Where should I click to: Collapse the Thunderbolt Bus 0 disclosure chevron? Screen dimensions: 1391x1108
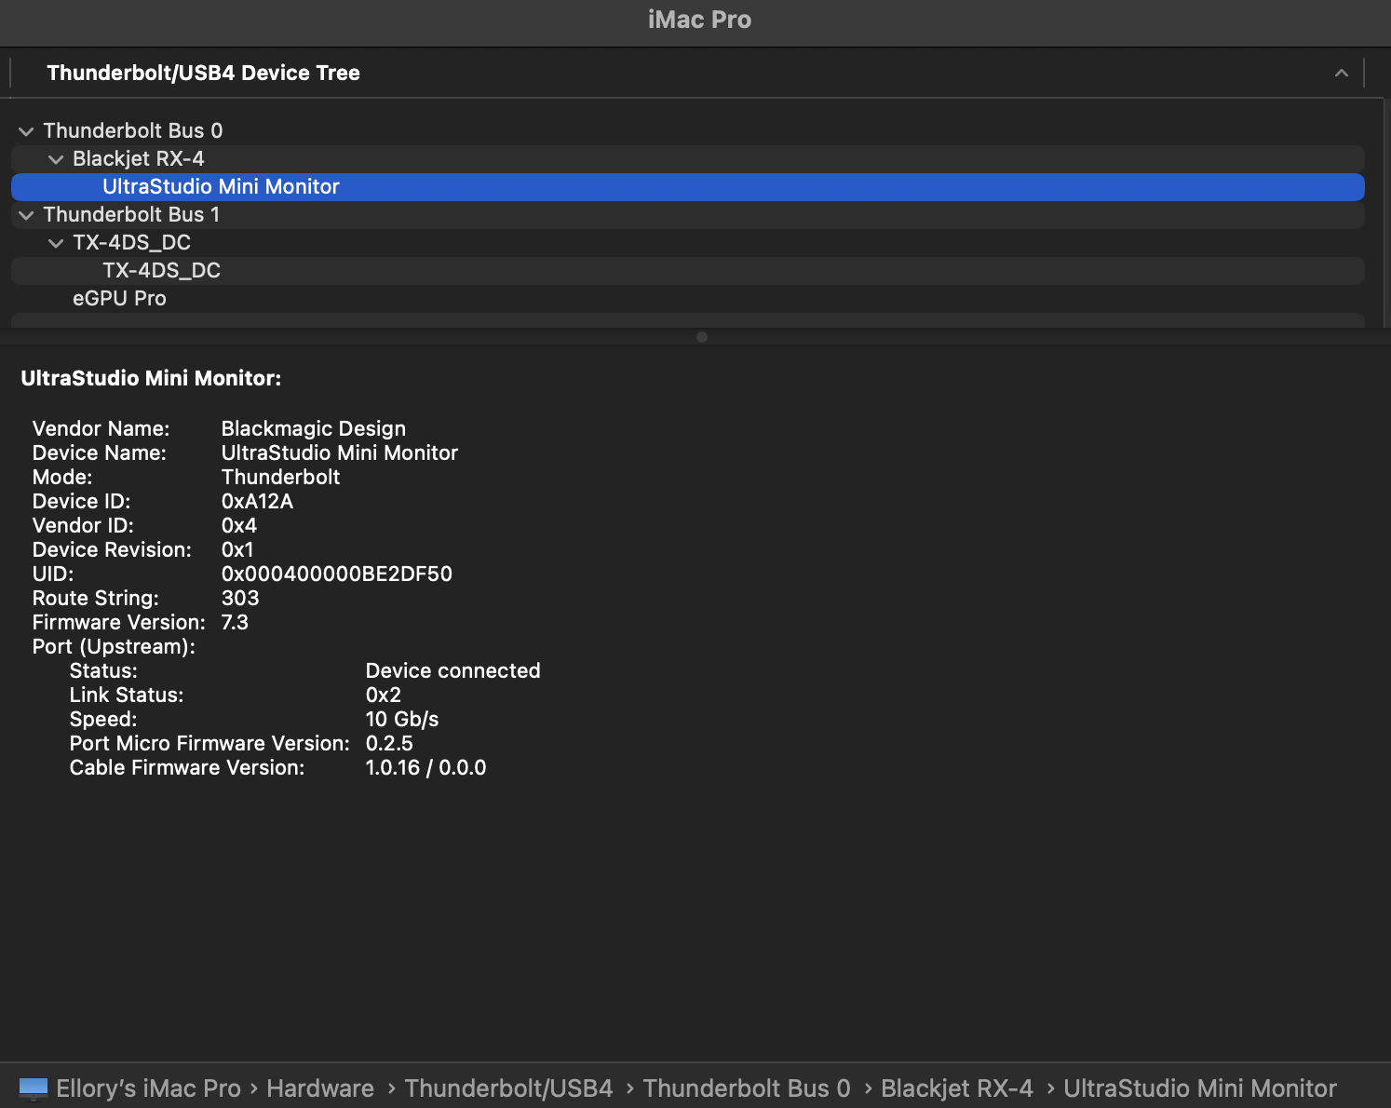pyautogui.click(x=26, y=131)
